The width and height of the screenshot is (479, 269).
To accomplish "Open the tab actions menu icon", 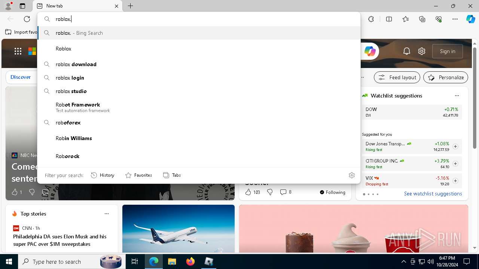I will [22, 6].
